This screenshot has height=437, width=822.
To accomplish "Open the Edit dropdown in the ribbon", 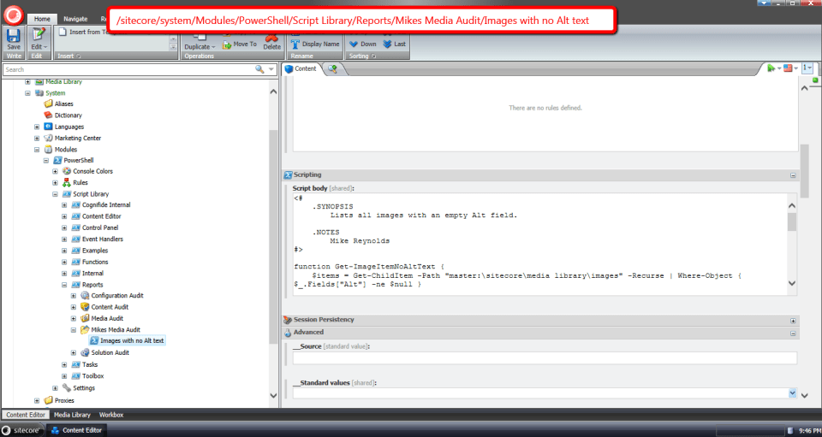I will pos(39,40).
